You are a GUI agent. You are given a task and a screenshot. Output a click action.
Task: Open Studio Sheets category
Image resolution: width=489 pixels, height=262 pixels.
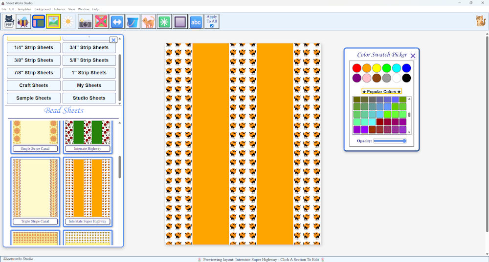89,98
